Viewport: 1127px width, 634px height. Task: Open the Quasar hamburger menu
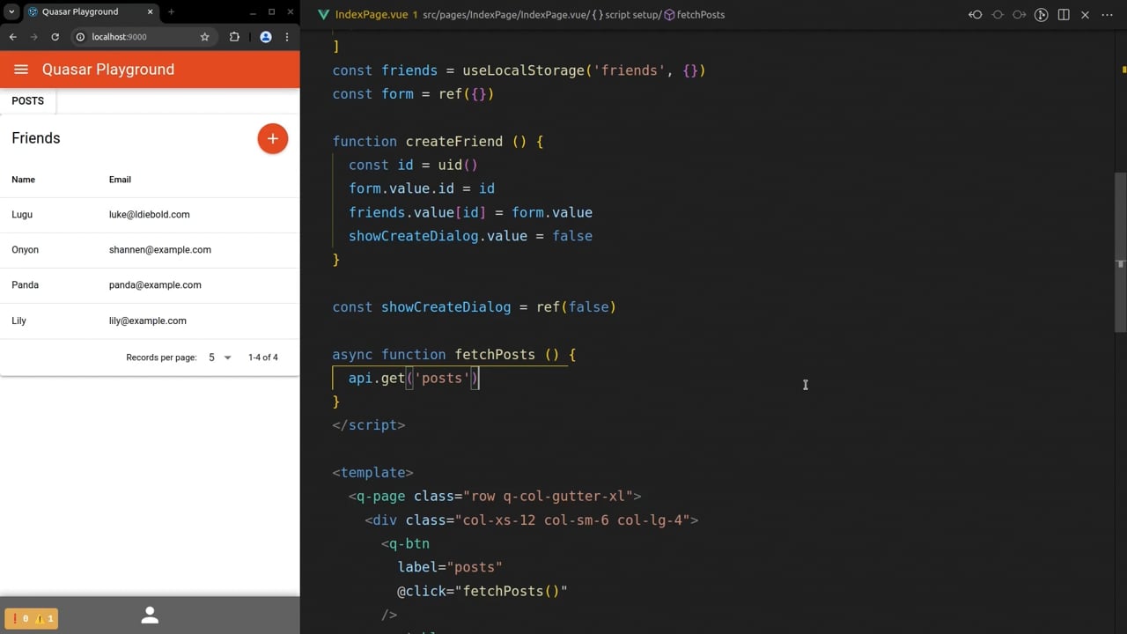pyautogui.click(x=21, y=70)
